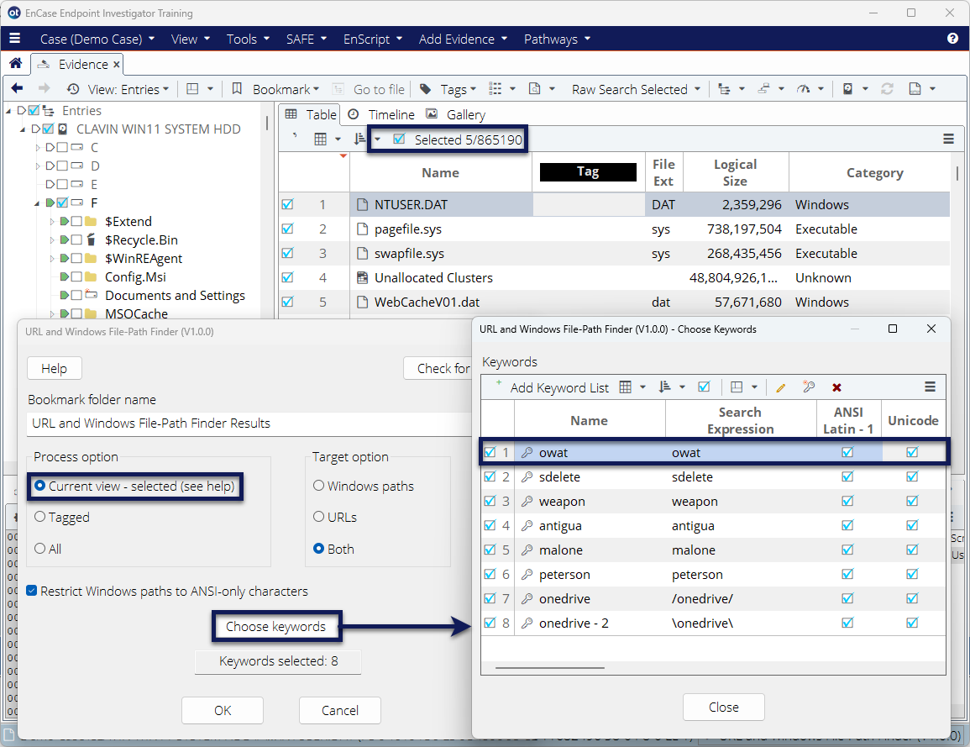Open the Tools menu
This screenshot has height=747, width=970.
(x=248, y=39)
